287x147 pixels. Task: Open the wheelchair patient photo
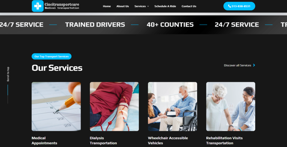(x=172, y=107)
